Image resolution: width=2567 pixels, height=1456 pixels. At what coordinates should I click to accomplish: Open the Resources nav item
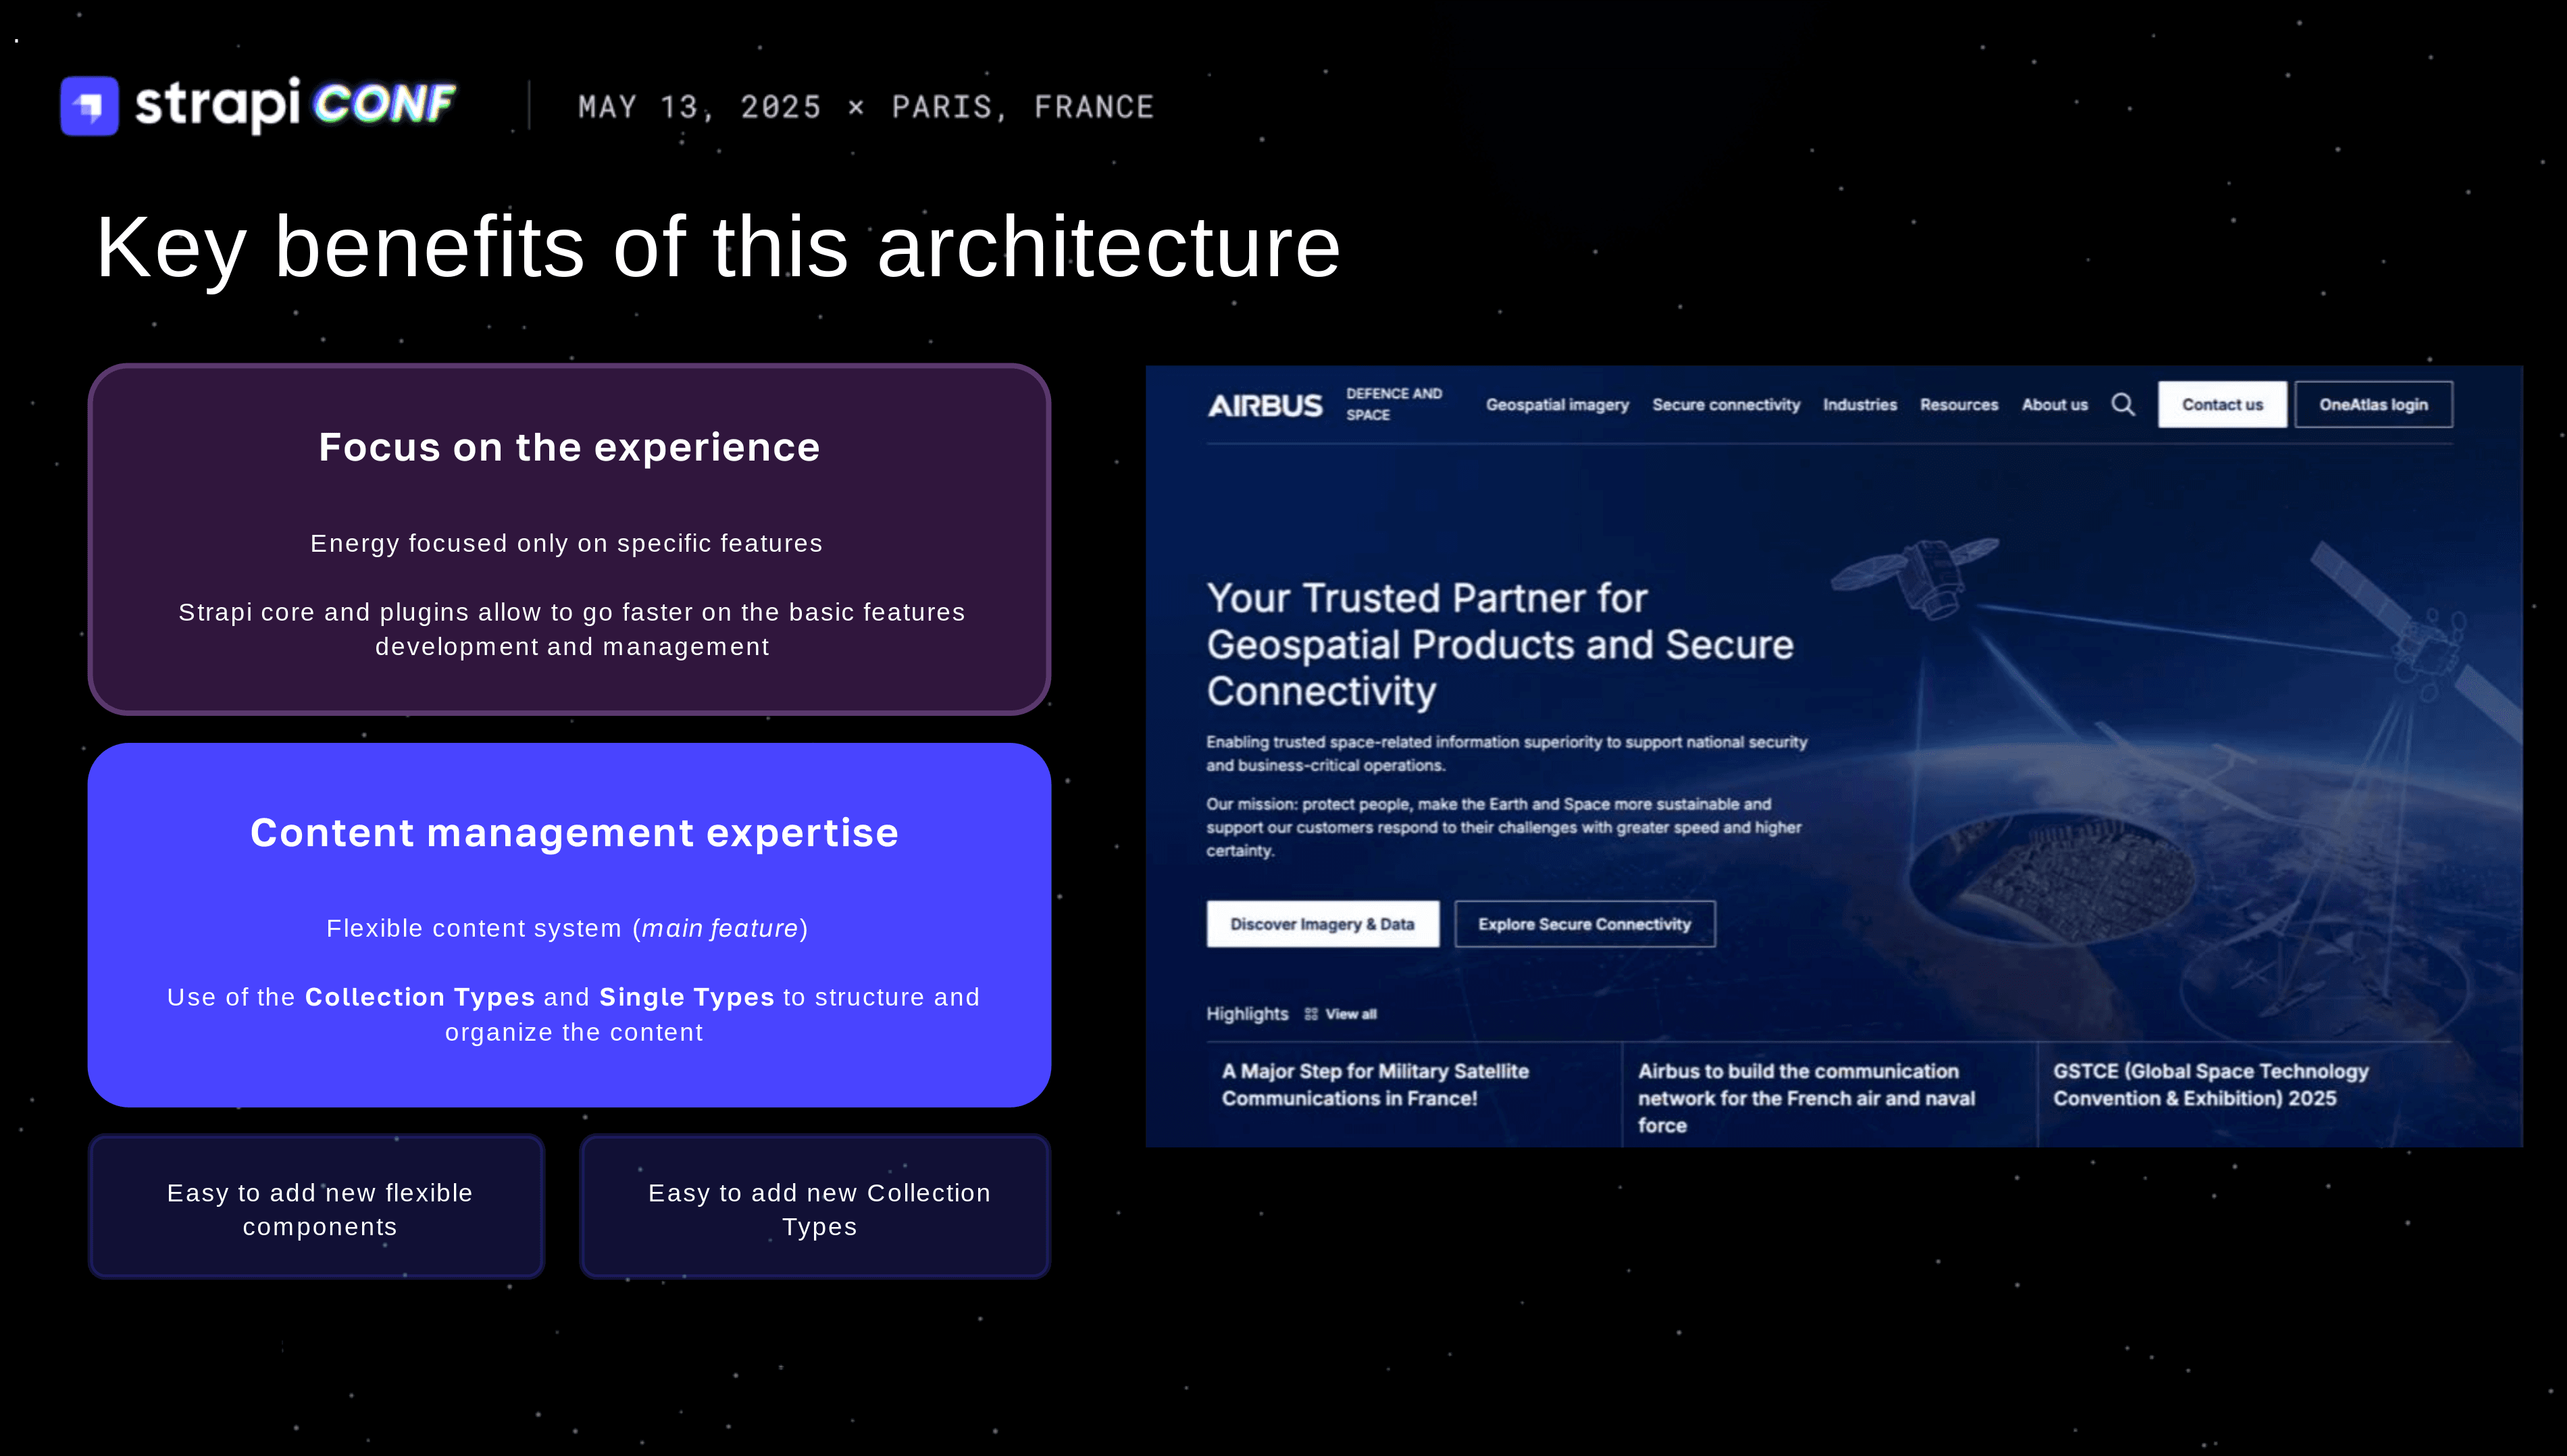tap(1959, 405)
